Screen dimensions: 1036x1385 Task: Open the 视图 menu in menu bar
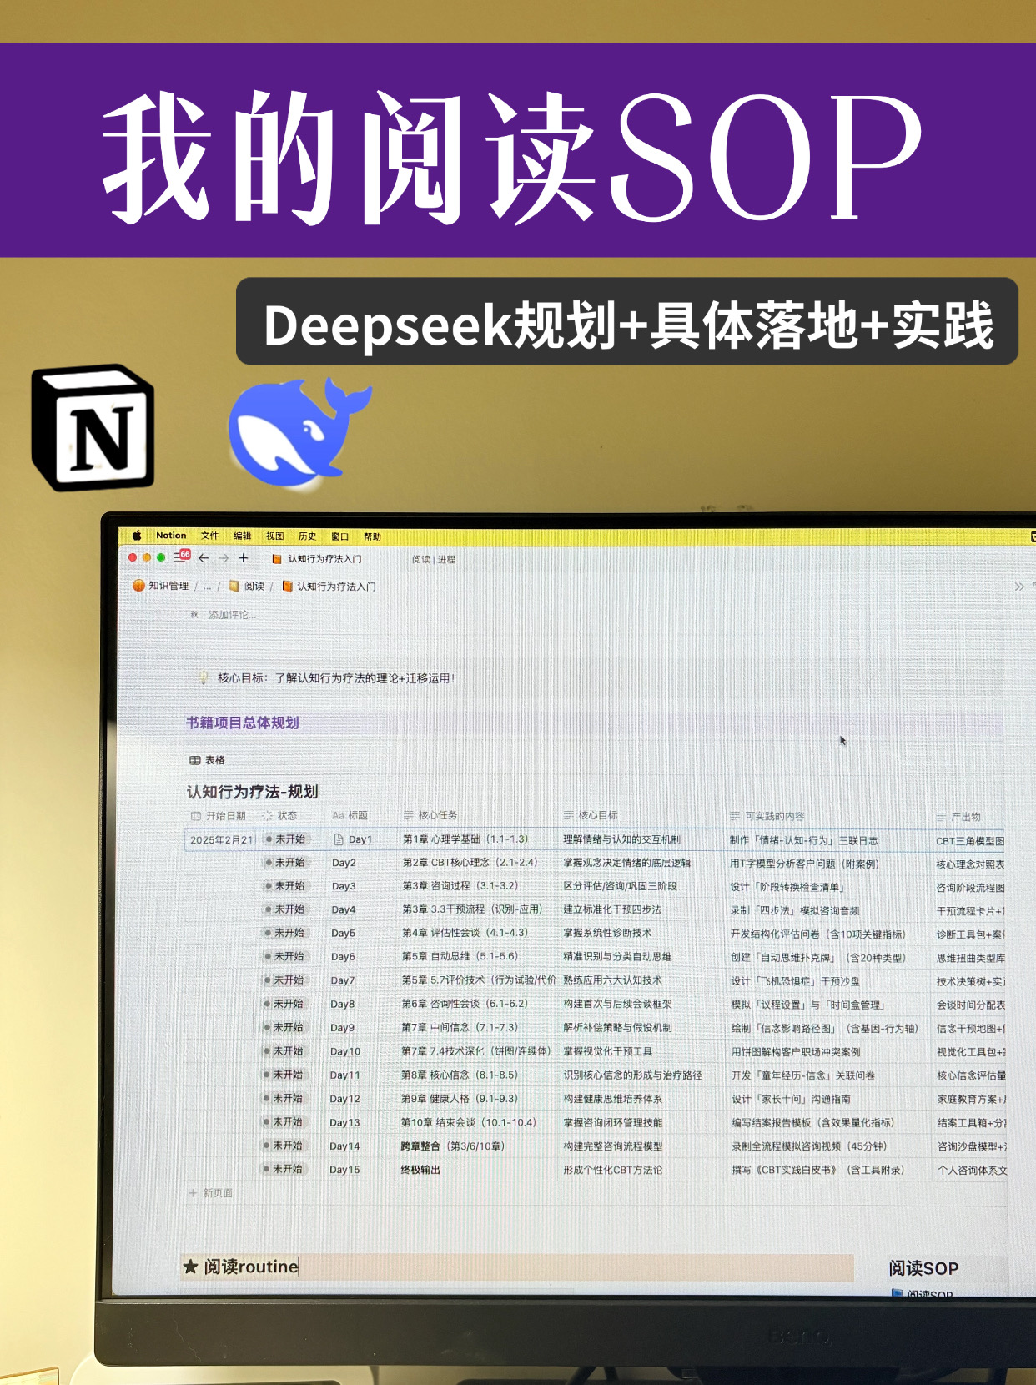[x=274, y=536]
